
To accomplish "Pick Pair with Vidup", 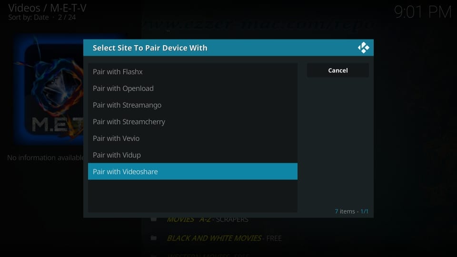I will (x=193, y=155).
